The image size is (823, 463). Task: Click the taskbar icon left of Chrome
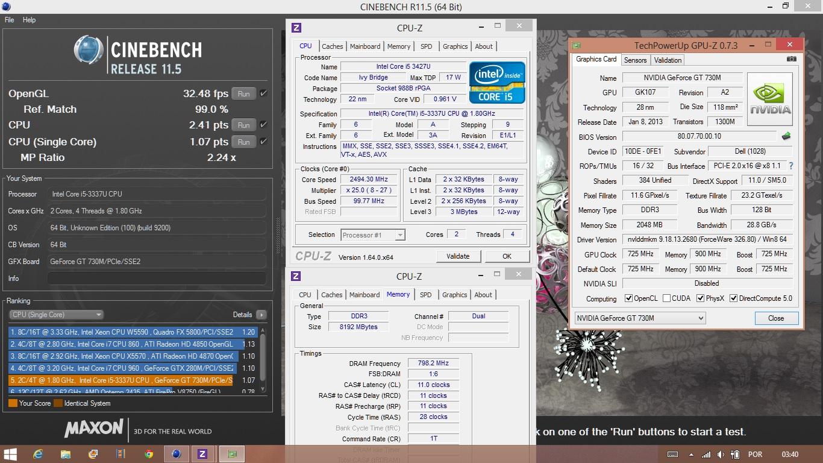click(120, 454)
